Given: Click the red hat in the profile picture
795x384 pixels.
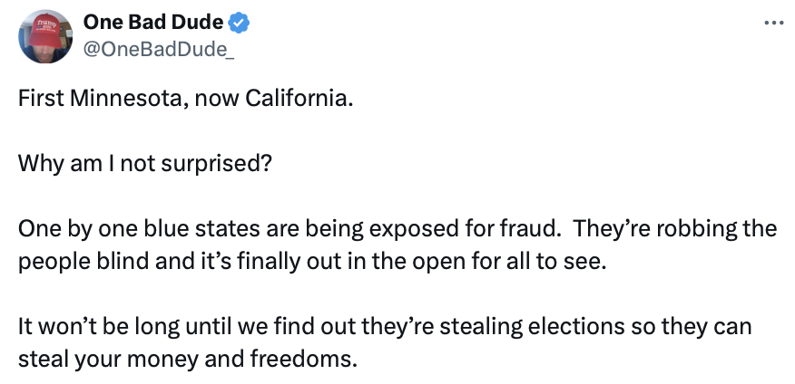Looking at the screenshot, I should click(45, 25).
